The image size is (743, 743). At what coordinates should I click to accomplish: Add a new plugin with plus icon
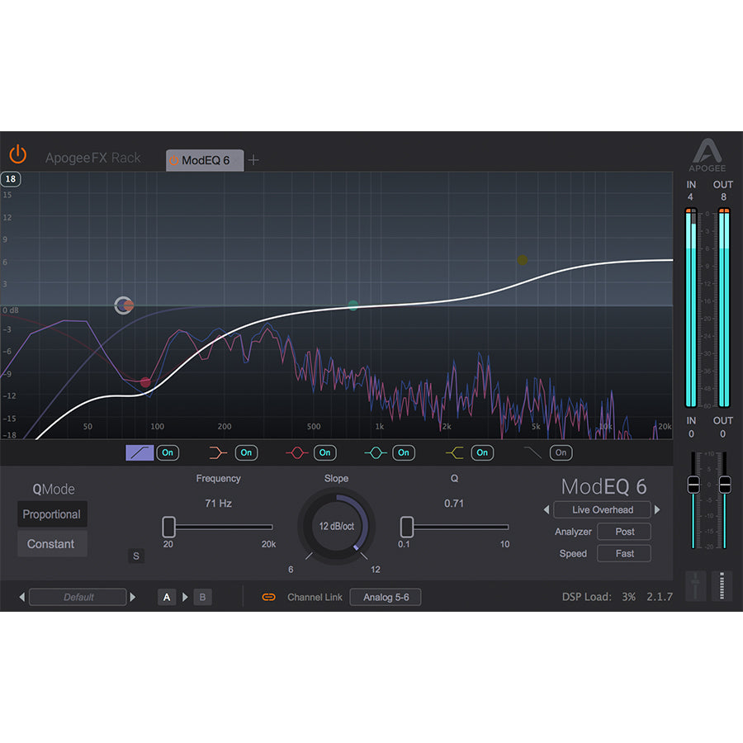click(253, 160)
